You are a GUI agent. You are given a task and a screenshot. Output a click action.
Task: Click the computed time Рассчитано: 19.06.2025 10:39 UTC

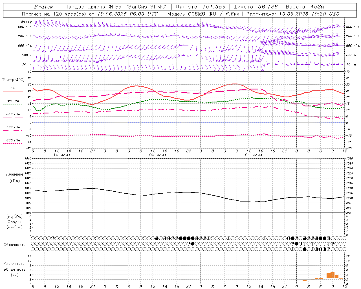tap(293, 14)
